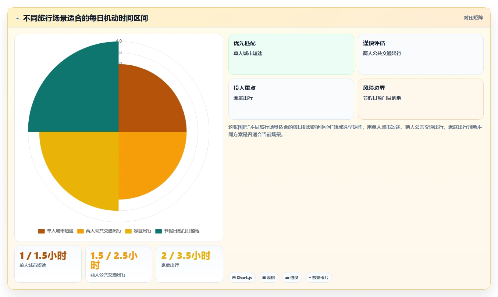
Task: Select the 2 / 3.5小时 data card
Action: coord(190,264)
